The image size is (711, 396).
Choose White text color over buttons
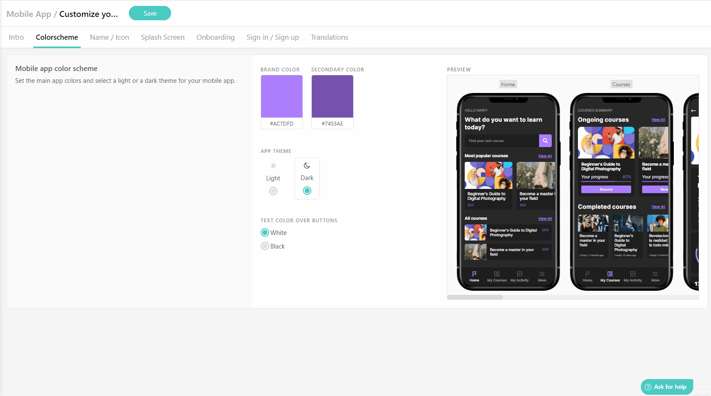coord(265,232)
